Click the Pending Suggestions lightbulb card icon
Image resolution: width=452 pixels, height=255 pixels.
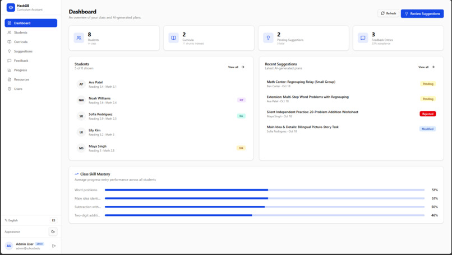coord(268,38)
